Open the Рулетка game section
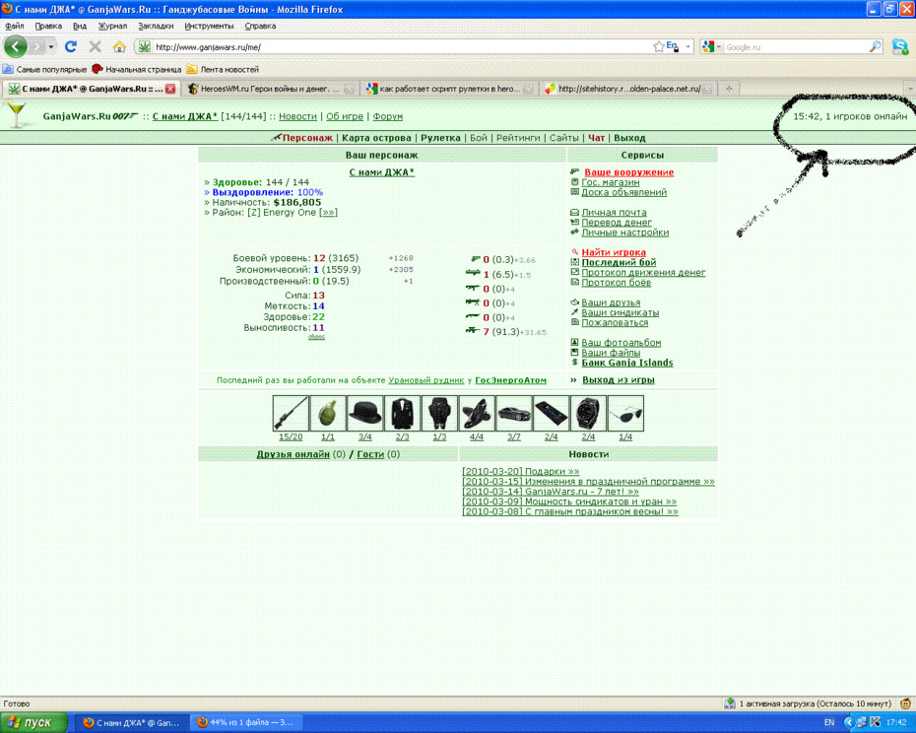 click(440, 138)
